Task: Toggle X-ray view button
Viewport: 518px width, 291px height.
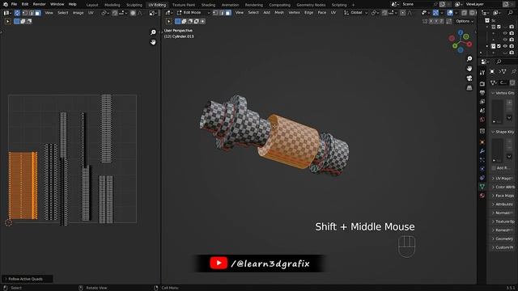Action: coord(464,13)
